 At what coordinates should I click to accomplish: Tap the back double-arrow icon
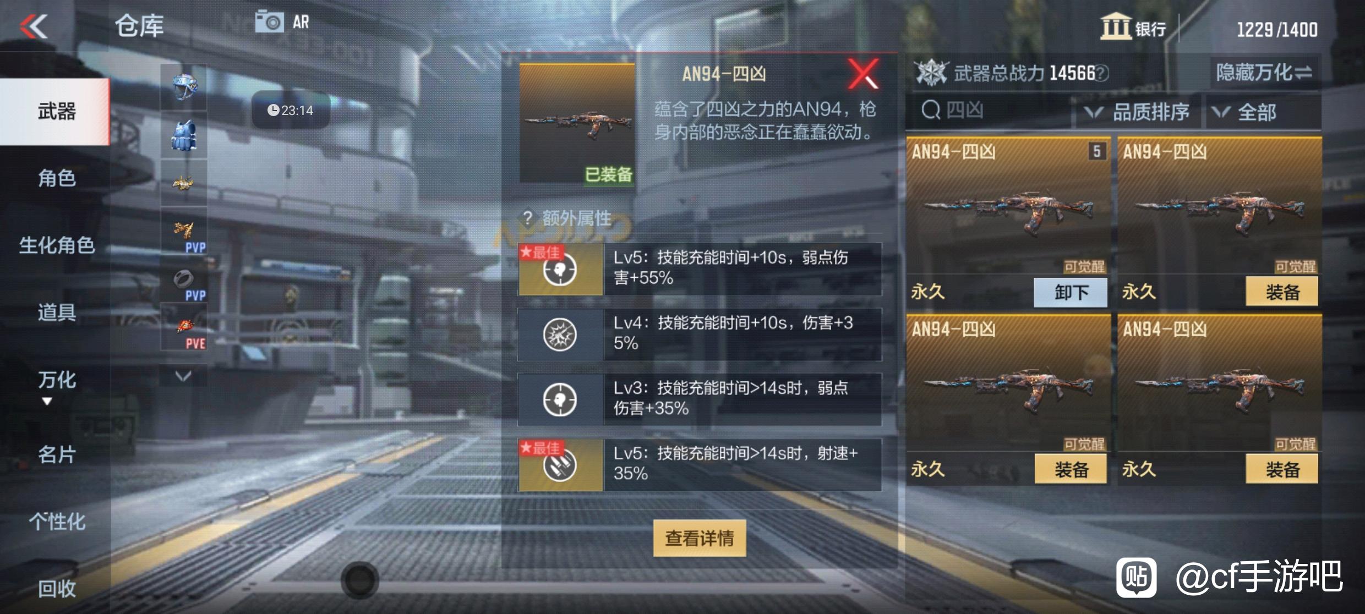(x=34, y=26)
